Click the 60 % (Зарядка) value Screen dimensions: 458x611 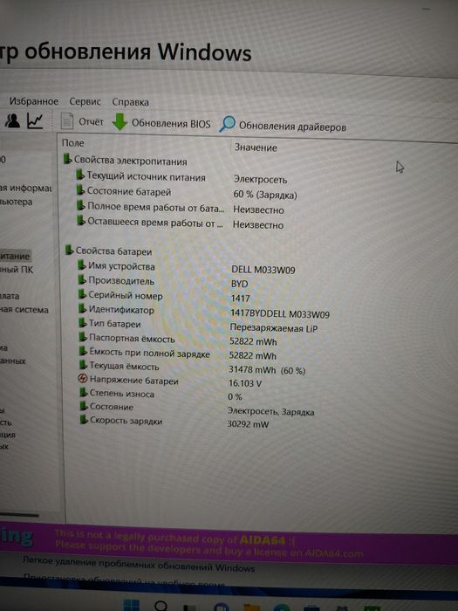click(265, 195)
